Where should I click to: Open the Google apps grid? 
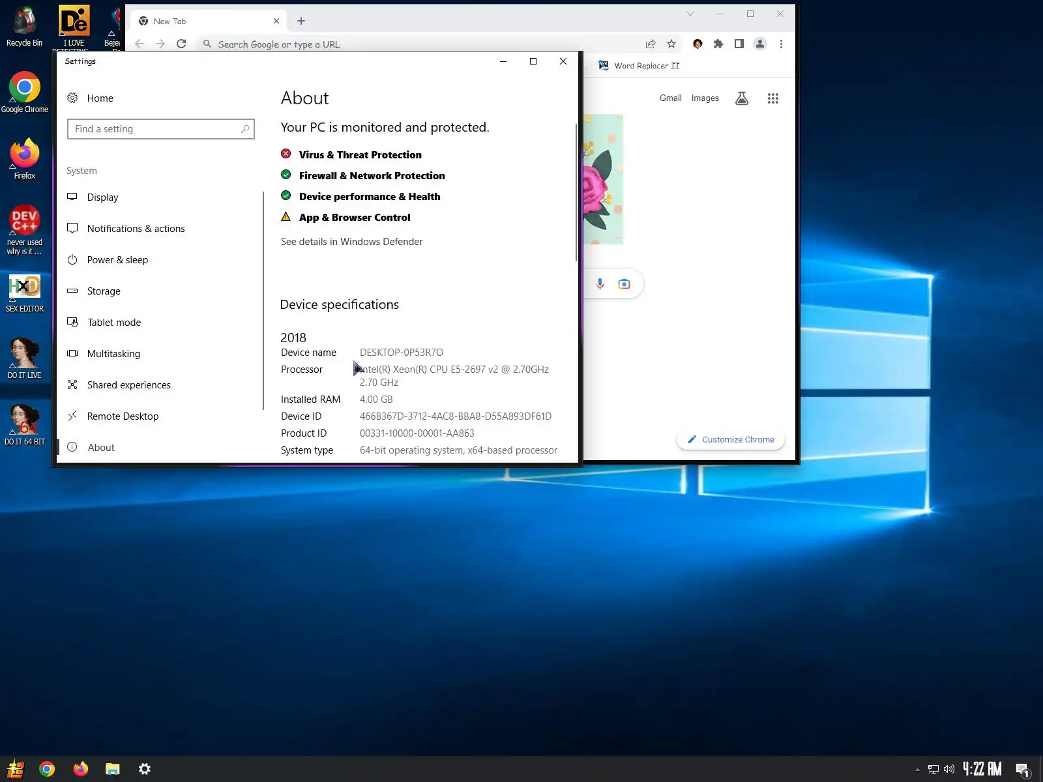click(773, 98)
